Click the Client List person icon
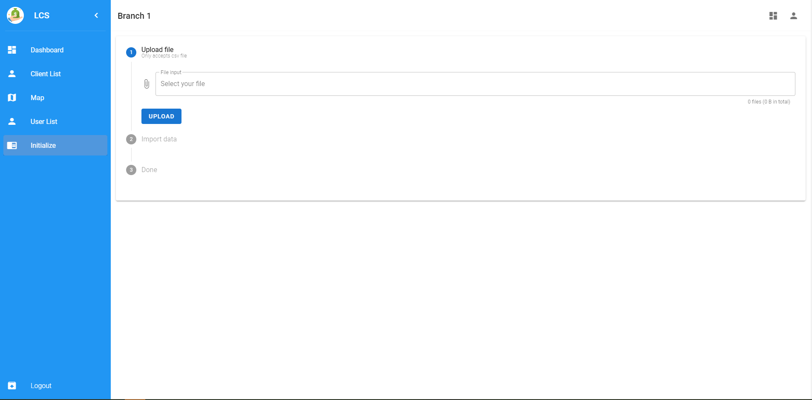 (x=12, y=74)
